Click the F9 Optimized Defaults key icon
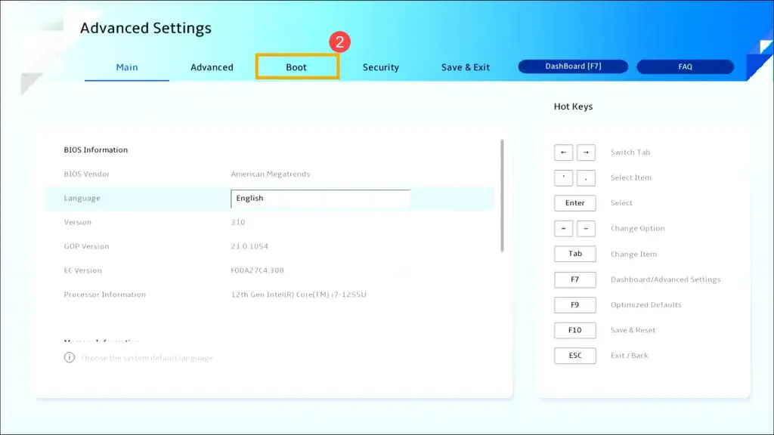The width and height of the screenshot is (774, 435). pyautogui.click(x=574, y=305)
